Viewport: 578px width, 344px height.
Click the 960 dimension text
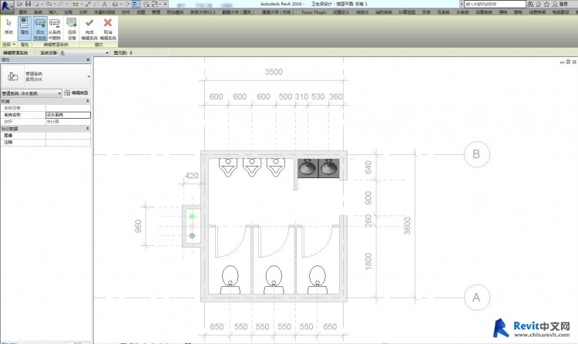138,226
